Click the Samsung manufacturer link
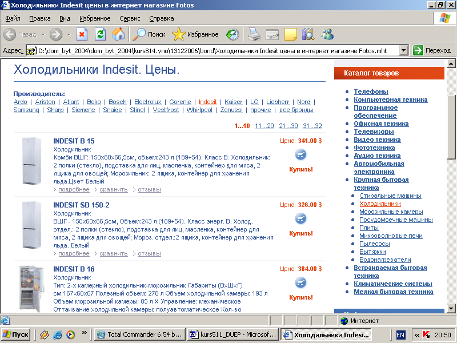The width and height of the screenshot is (457, 343). [26, 110]
